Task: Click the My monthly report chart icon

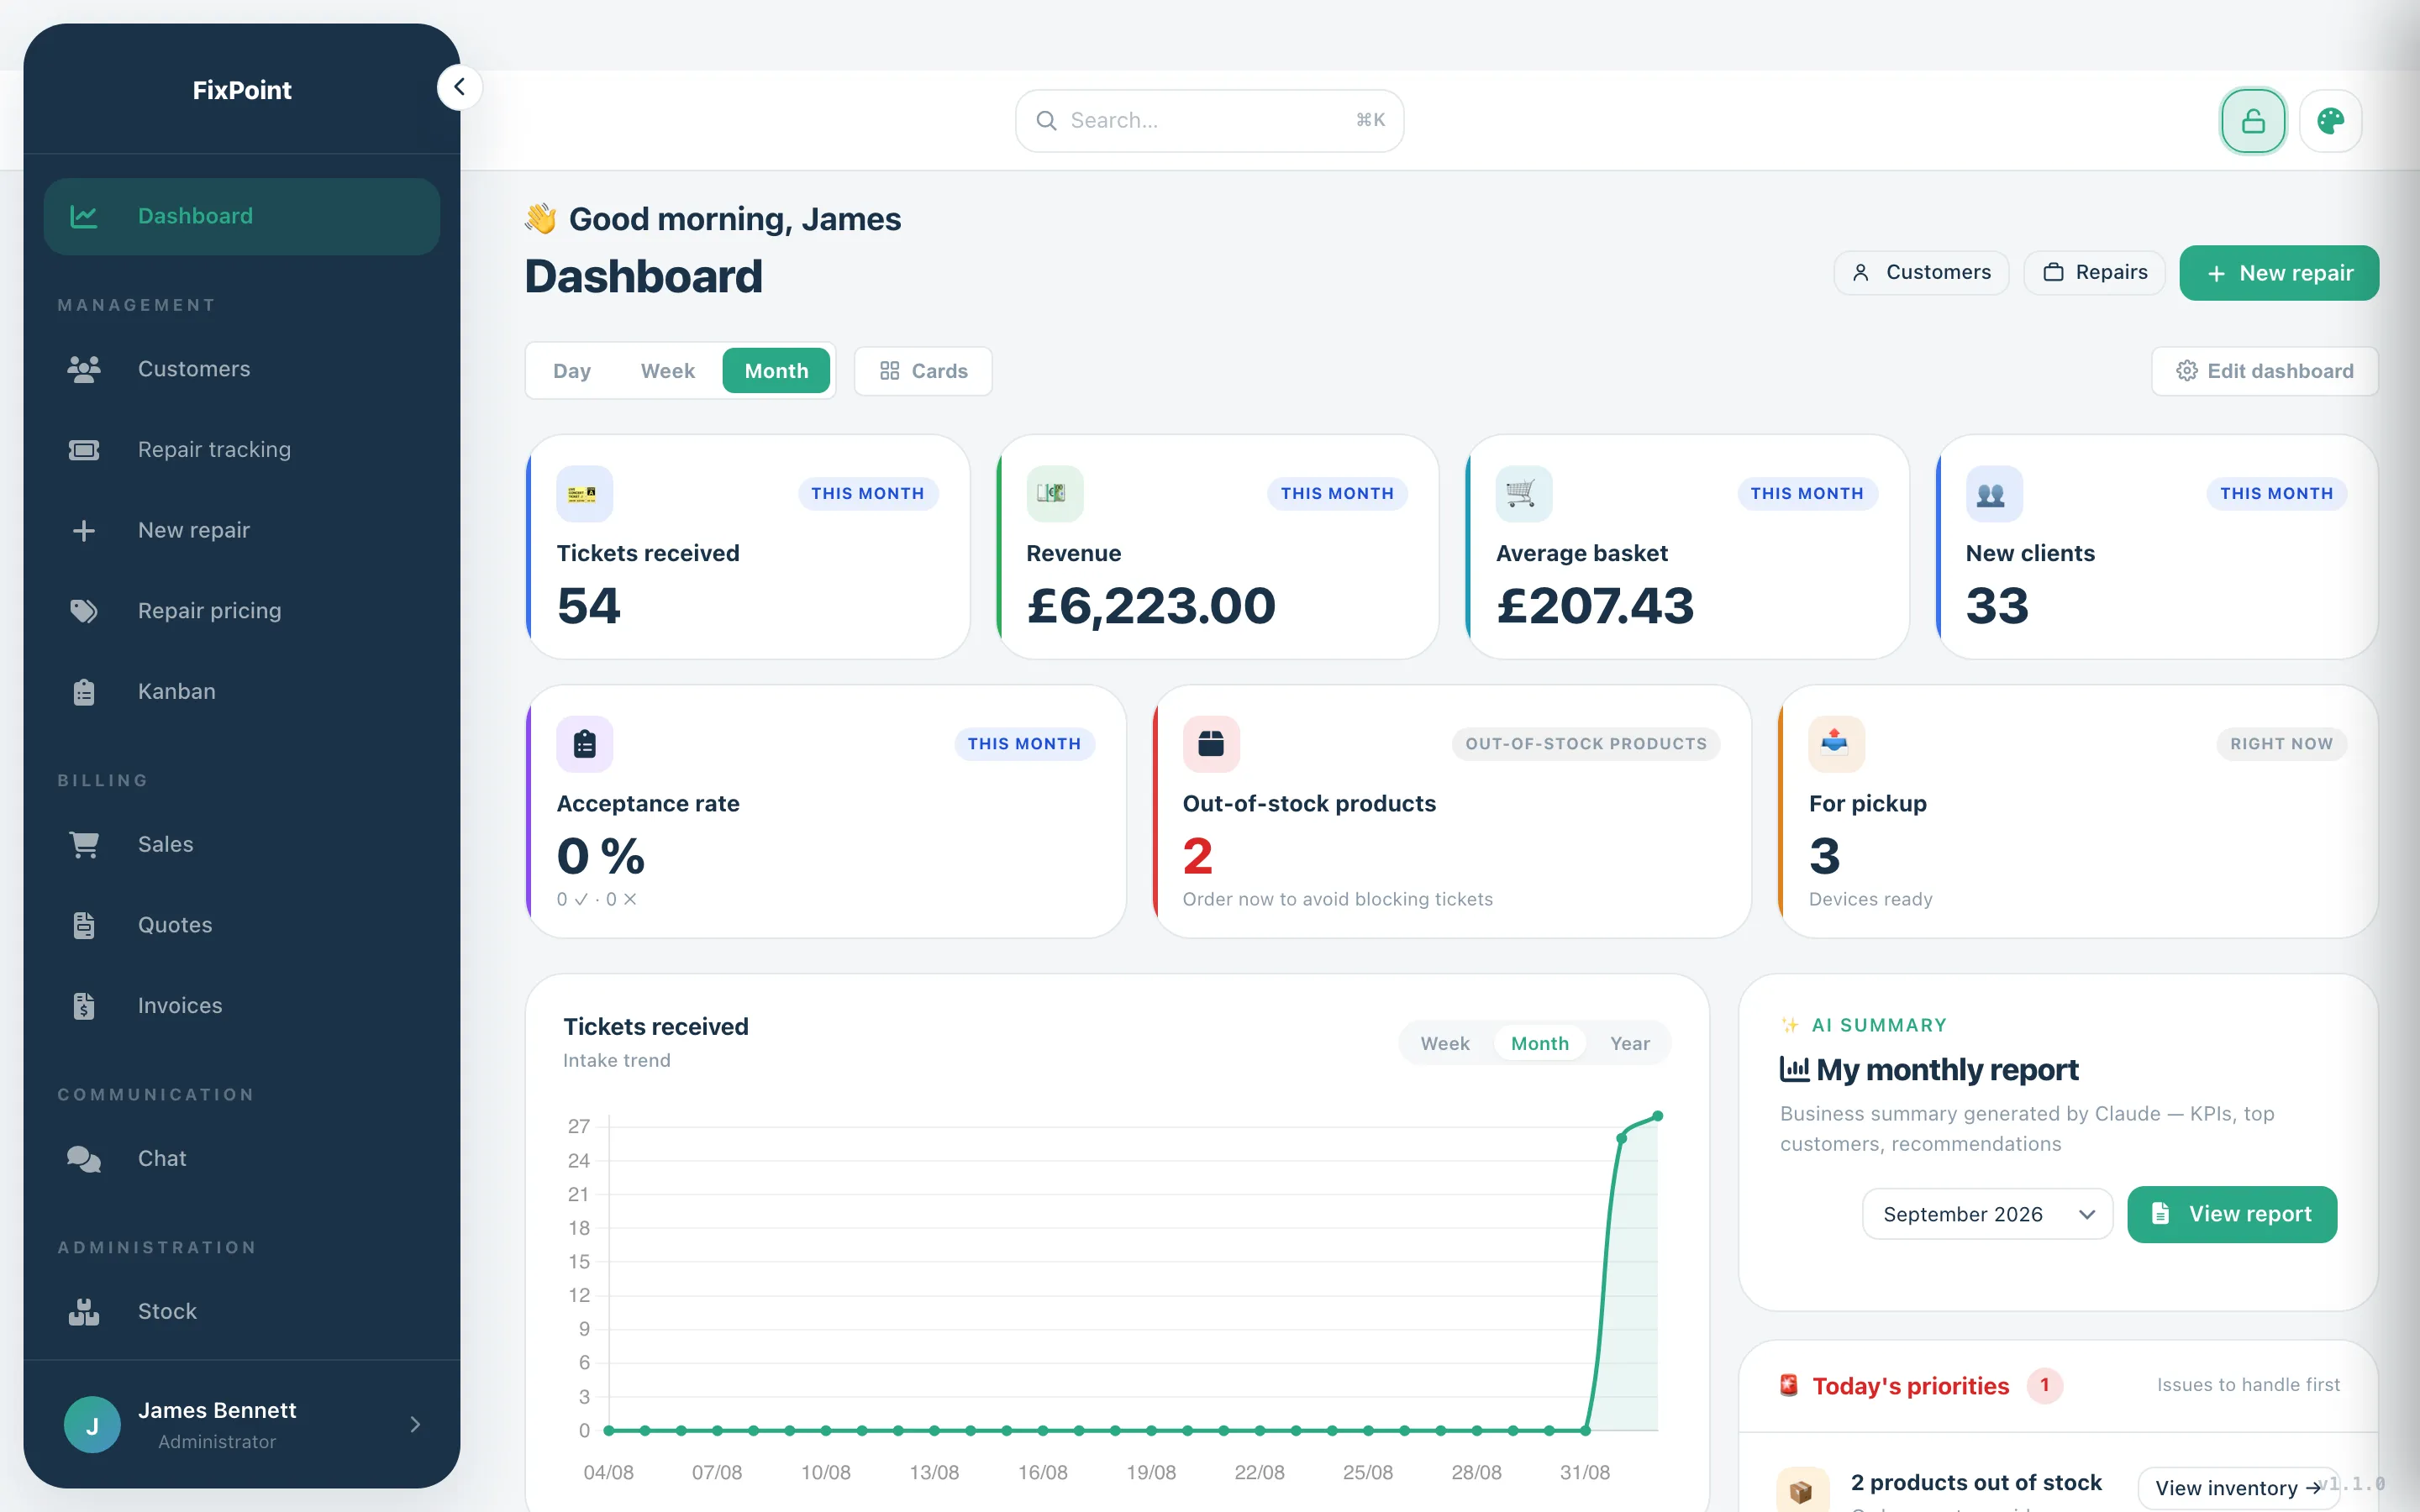Action: point(1794,1069)
